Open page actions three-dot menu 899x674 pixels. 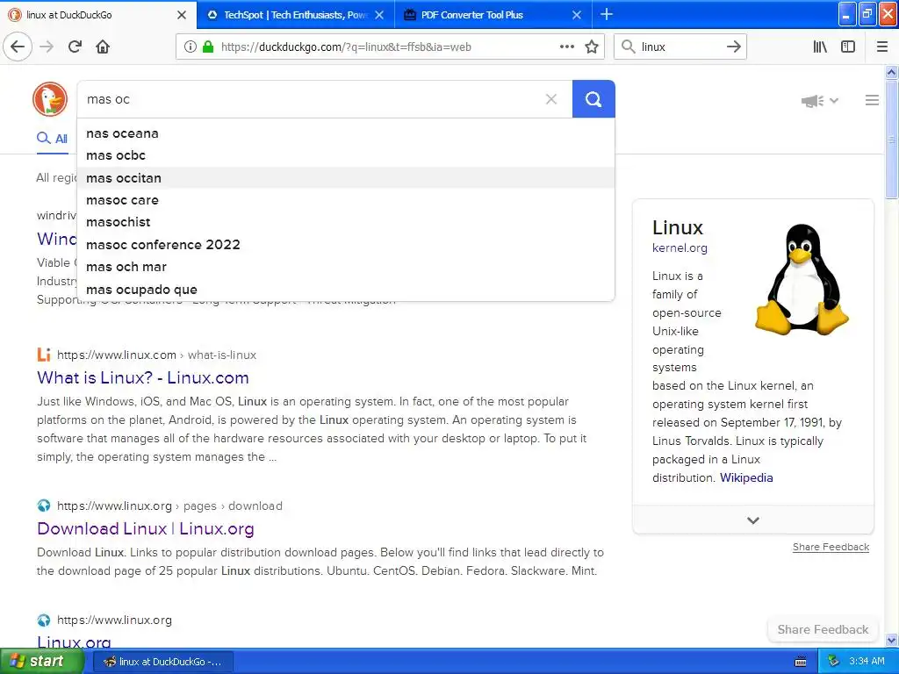(x=566, y=47)
